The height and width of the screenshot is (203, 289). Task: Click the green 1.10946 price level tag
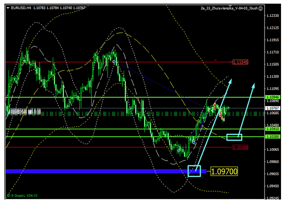271,97
